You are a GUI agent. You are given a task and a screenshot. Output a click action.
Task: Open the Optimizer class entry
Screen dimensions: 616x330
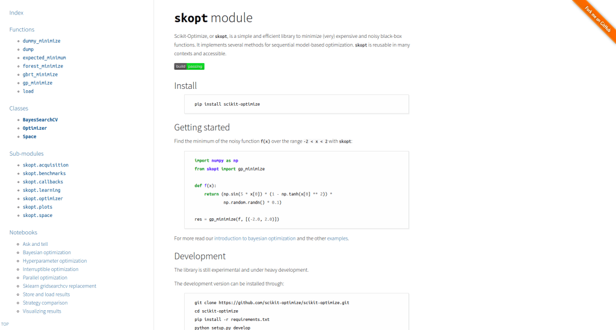pos(35,128)
